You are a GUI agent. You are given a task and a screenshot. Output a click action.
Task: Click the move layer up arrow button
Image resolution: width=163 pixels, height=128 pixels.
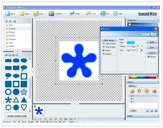35,119
